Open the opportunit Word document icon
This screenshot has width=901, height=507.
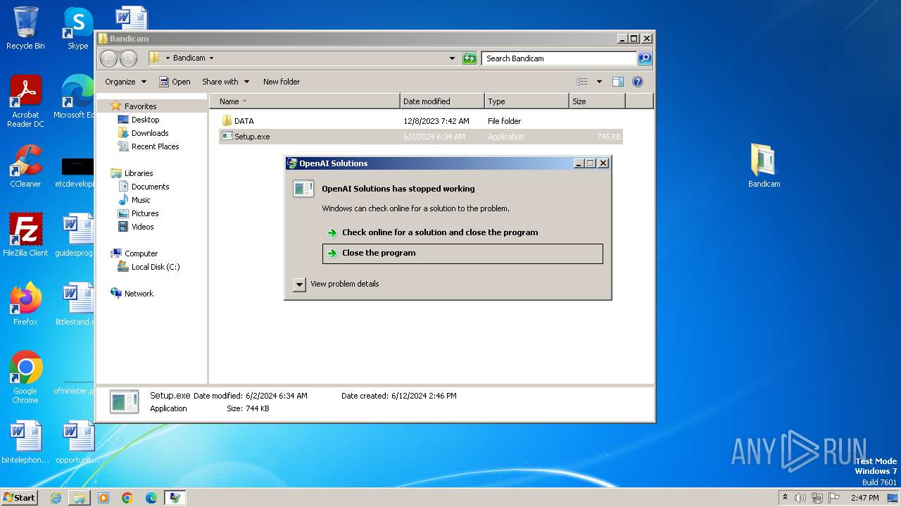[78, 442]
